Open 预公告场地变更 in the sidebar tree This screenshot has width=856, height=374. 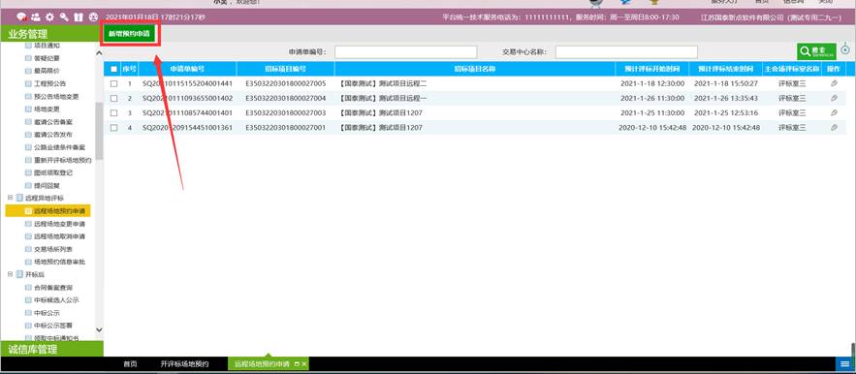click(56, 97)
